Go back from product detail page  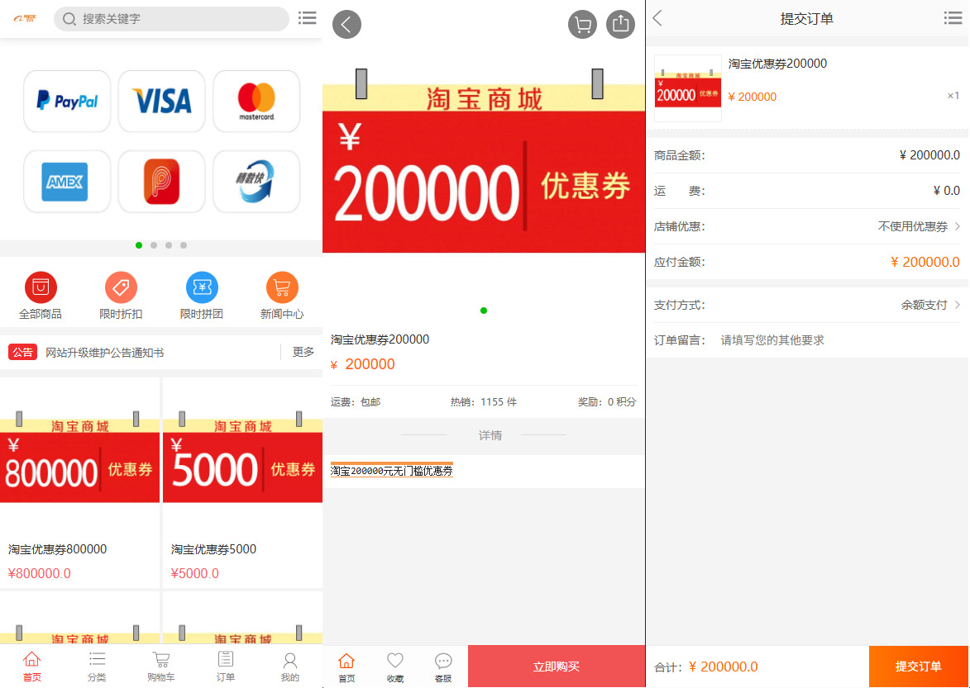pyautogui.click(x=346, y=24)
